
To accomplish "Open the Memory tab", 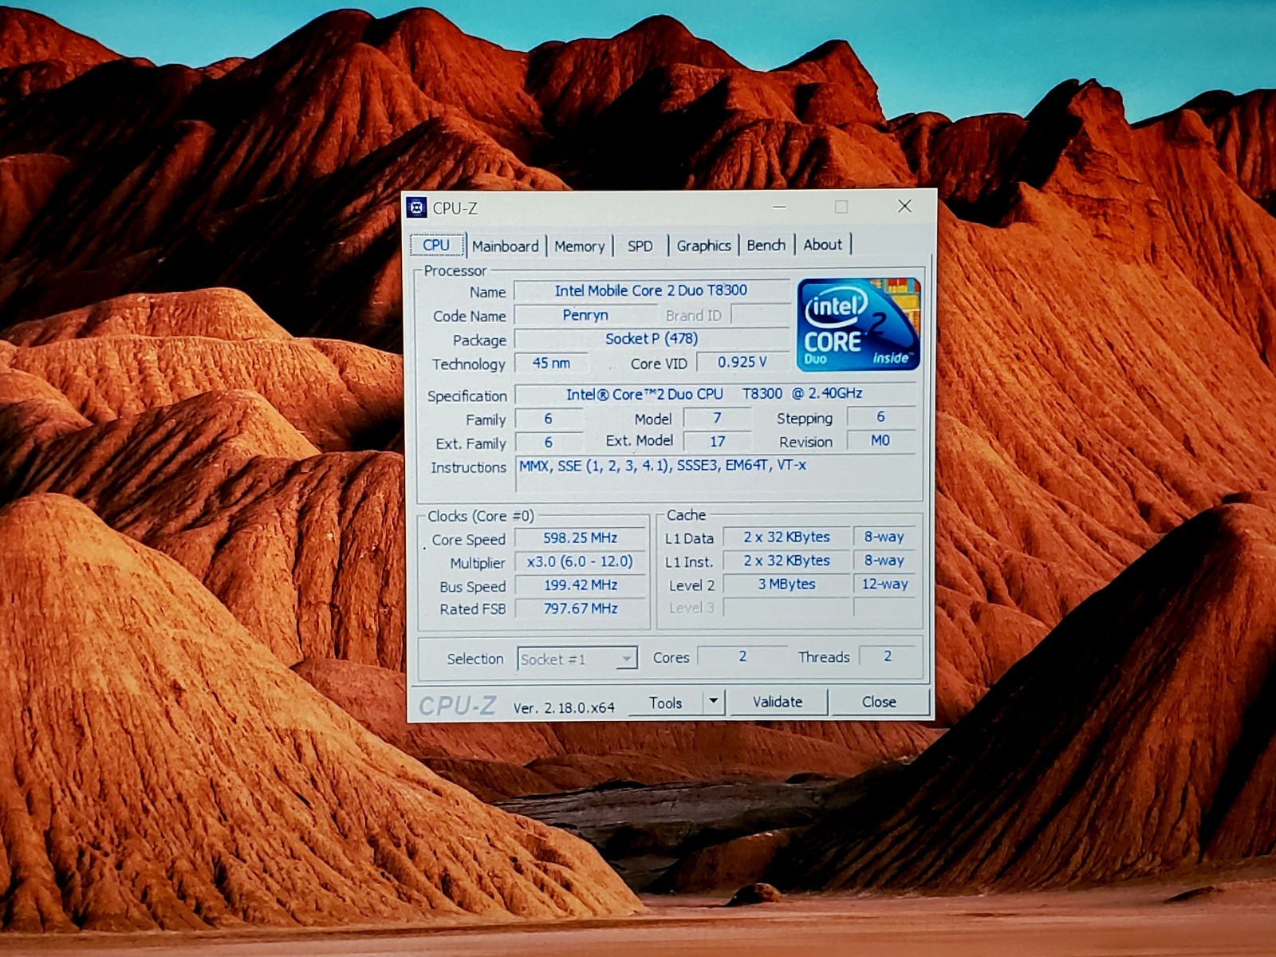I will point(580,246).
